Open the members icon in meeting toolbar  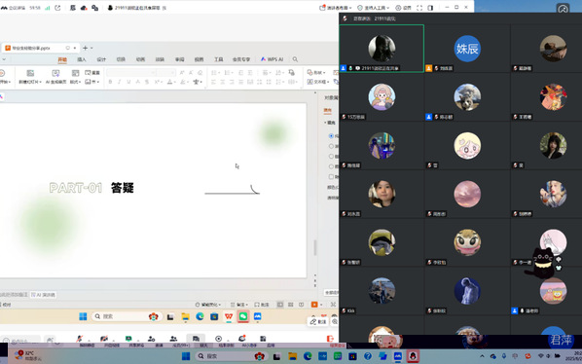173,339
